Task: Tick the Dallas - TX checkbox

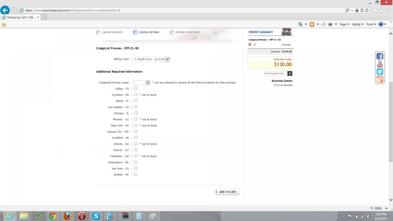Action: [x=136, y=88]
